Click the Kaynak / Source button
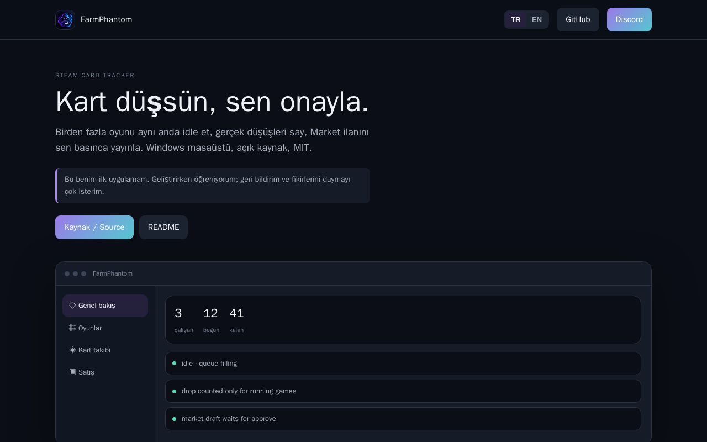The height and width of the screenshot is (442, 707). pyautogui.click(x=94, y=228)
